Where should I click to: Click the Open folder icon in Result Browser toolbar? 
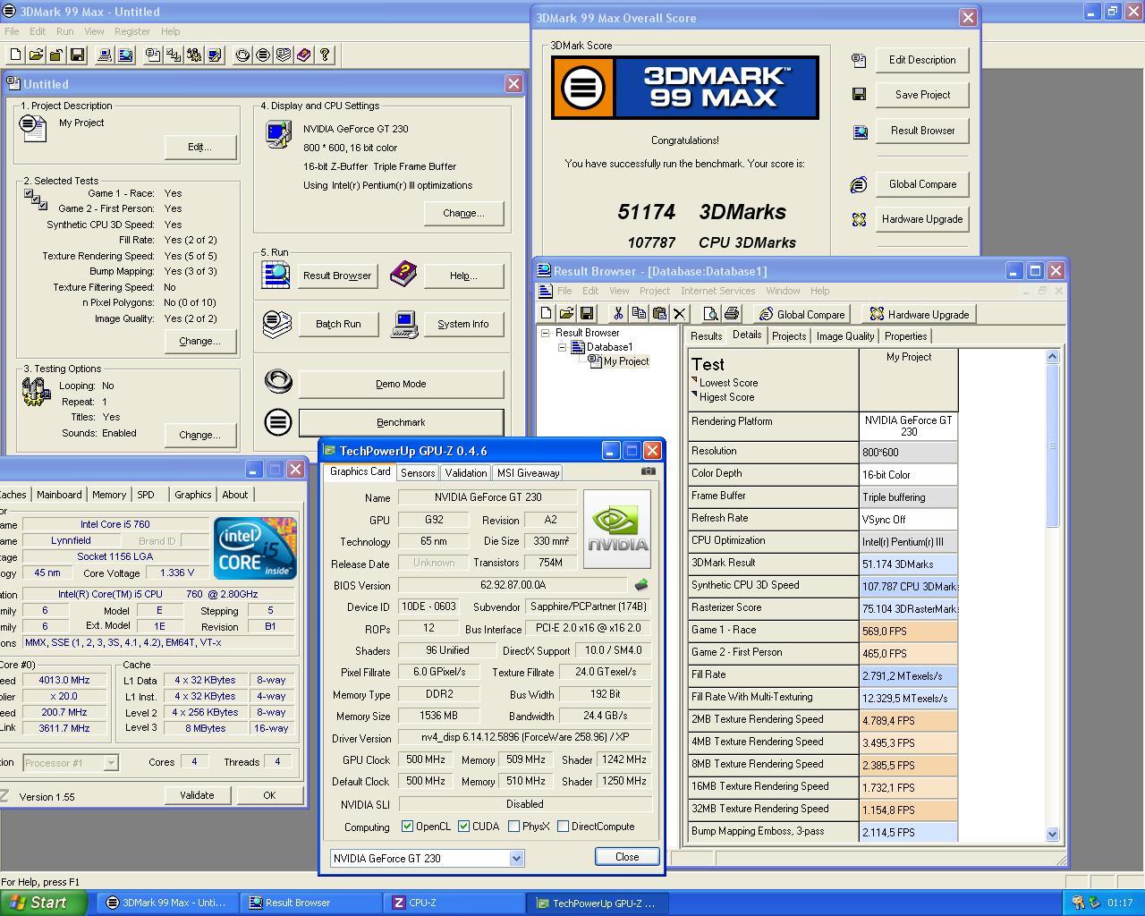[566, 314]
